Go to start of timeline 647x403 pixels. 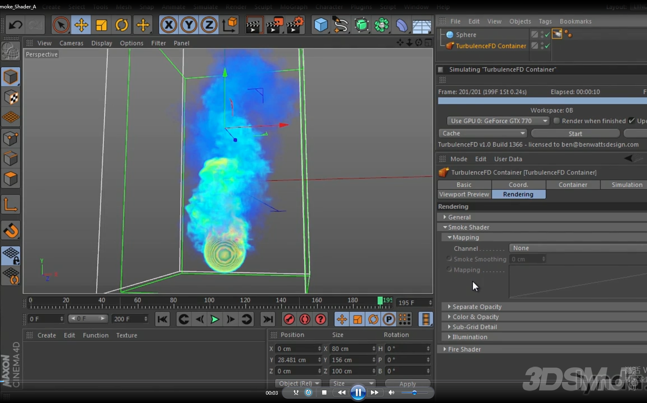tap(163, 319)
